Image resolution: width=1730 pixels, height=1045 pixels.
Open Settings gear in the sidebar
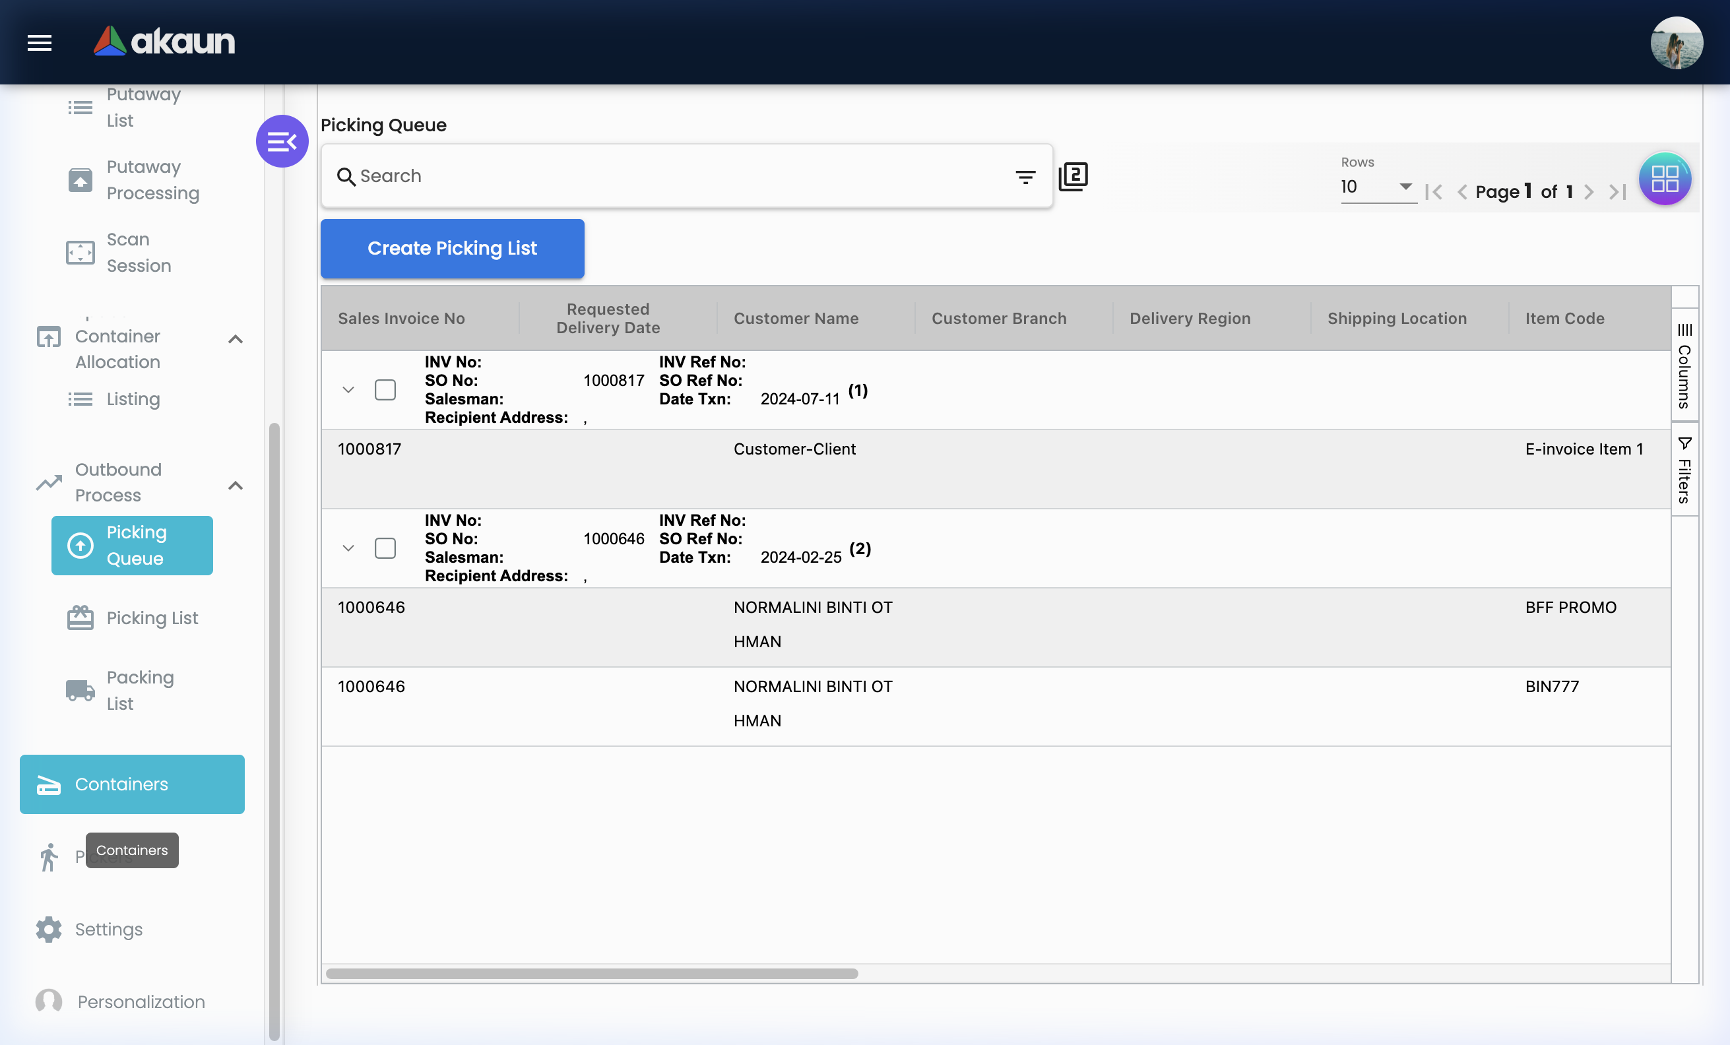pos(49,929)
